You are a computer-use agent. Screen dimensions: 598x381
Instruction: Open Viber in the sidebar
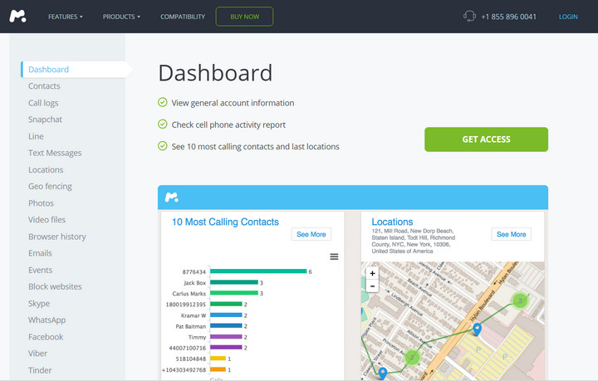point(37,354)
